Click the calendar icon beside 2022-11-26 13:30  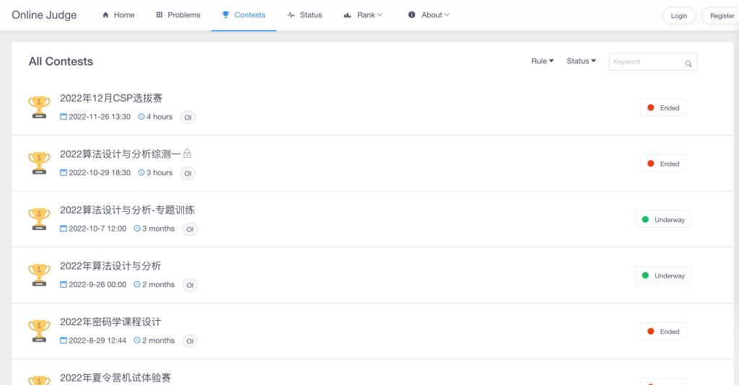pyautogui.click(x=64, y=117)
